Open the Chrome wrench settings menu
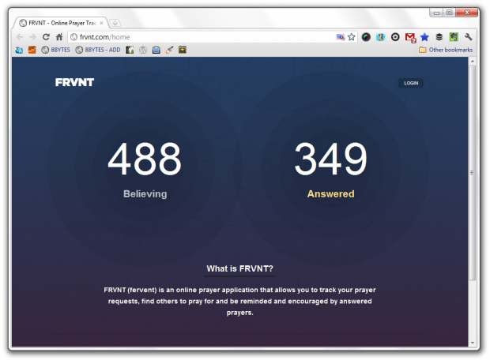Viewport: 490px width, 360px height. pyautogui.click(x=468, y=37)
